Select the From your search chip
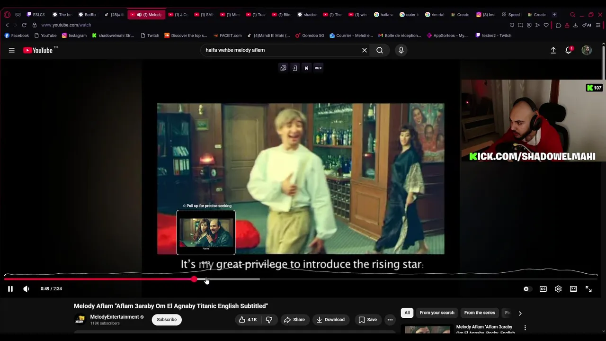 click(437, 313)
